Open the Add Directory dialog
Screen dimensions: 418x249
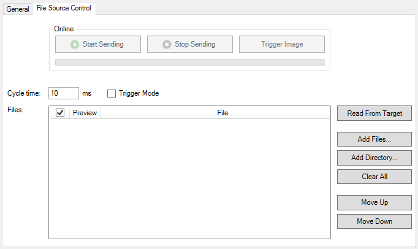pos(374,158)
